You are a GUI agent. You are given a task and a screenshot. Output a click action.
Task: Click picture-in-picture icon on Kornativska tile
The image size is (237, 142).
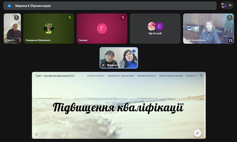pyautogui.click(x=230, y=40)
